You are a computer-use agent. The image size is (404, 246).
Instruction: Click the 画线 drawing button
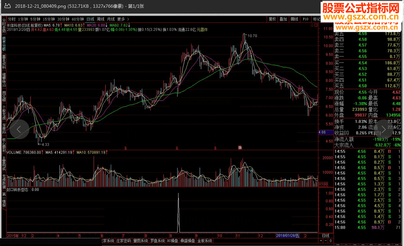[x=294, y=19]
